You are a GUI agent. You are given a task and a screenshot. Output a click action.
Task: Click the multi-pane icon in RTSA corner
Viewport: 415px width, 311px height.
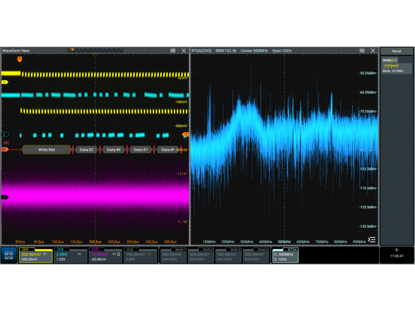point(371,239)
